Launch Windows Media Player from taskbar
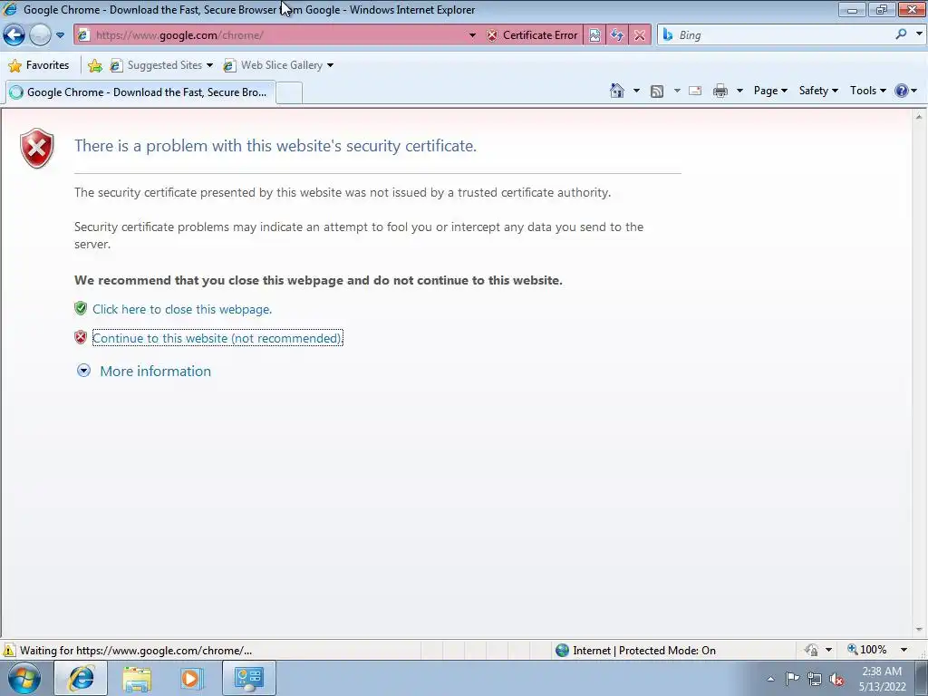 click(191, 678)
